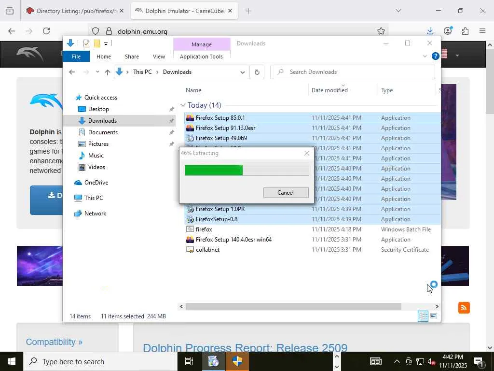Open Windows Start menu

click(12, 361)
